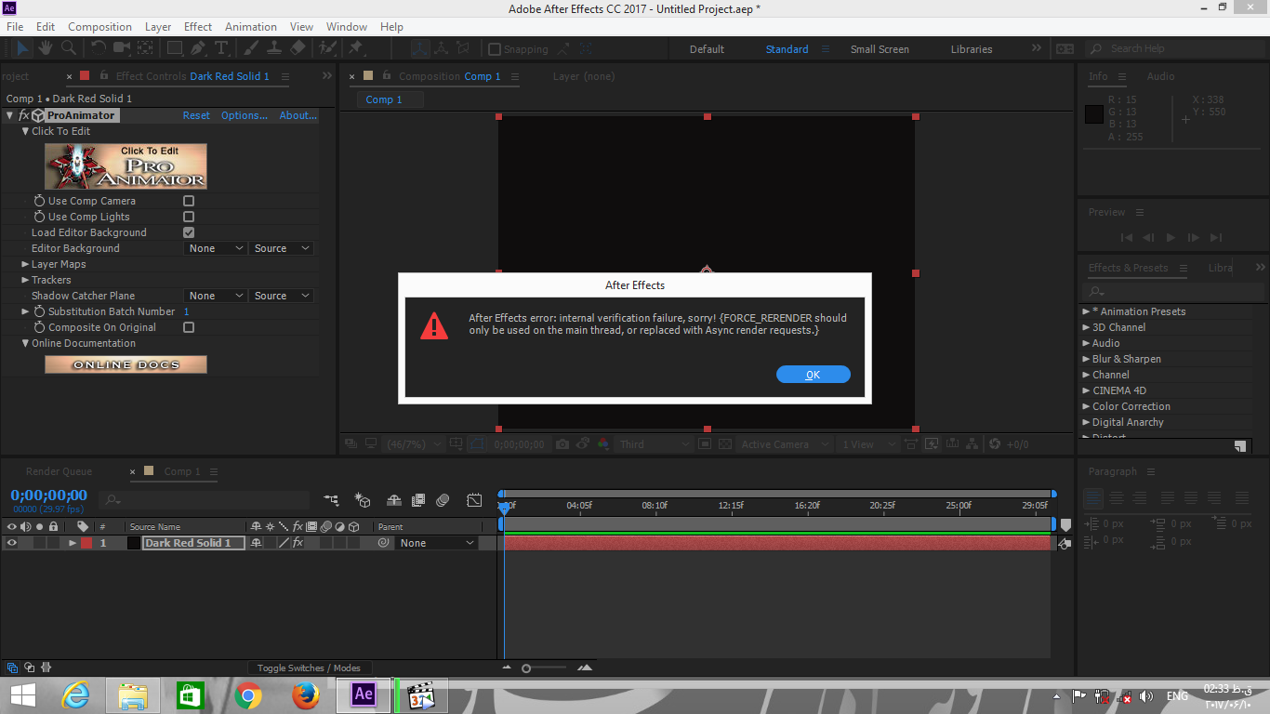This screenshot has width=1270, height=714.
Task: Open Google Chrome from the taskbar
Action: [x=248, y=694]
